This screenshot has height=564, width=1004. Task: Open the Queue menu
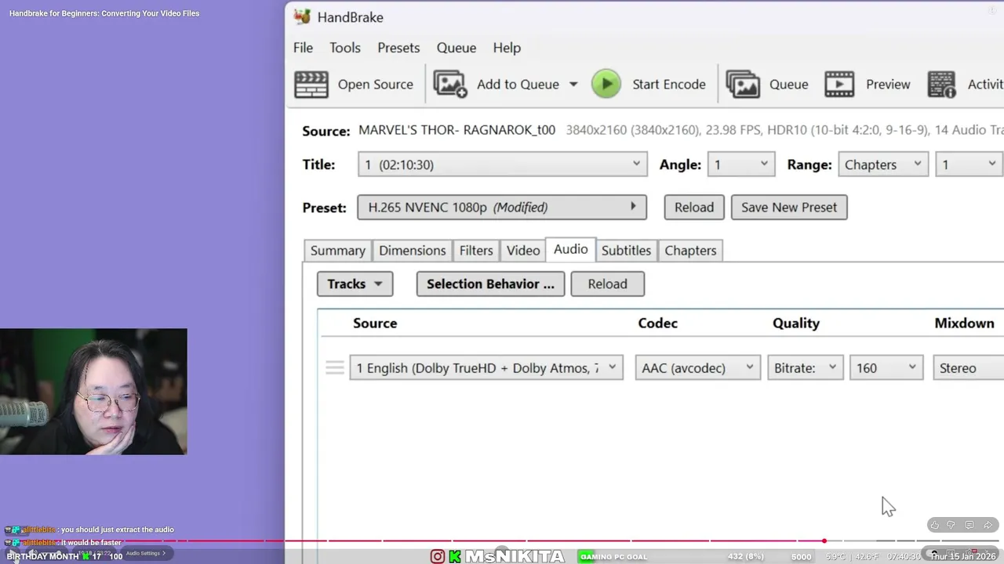tap(457, 48)
